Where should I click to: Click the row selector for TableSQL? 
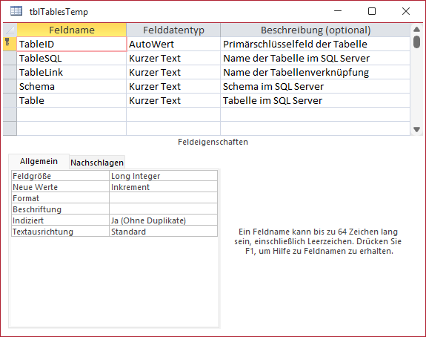(10, 58)
